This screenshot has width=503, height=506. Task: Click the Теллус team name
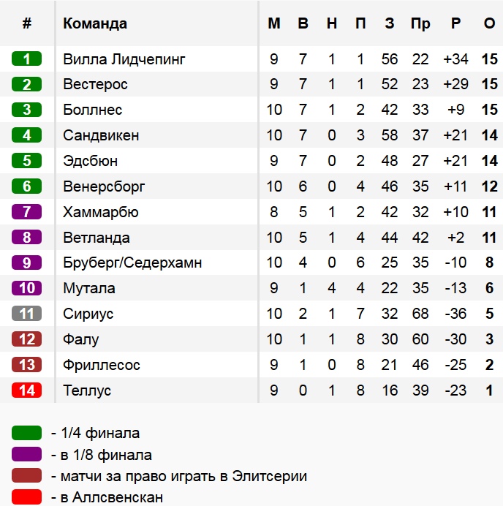pyautogui.click(x=87, y=390)
